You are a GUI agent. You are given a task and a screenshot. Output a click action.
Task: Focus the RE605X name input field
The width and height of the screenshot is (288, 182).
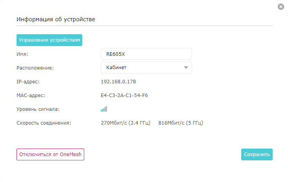point(146,54)
